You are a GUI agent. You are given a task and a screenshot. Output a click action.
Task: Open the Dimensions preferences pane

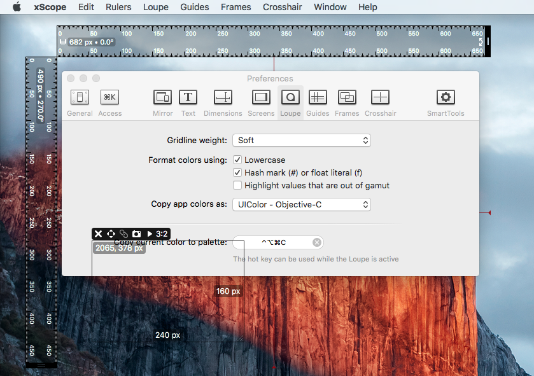tap(223, 103)
